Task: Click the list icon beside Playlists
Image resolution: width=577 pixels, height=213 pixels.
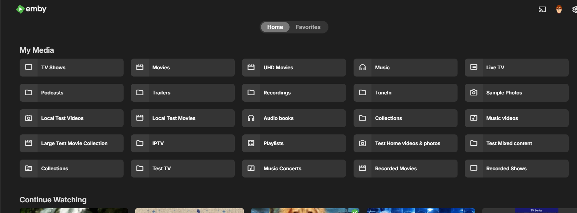Action: [251, 143]
